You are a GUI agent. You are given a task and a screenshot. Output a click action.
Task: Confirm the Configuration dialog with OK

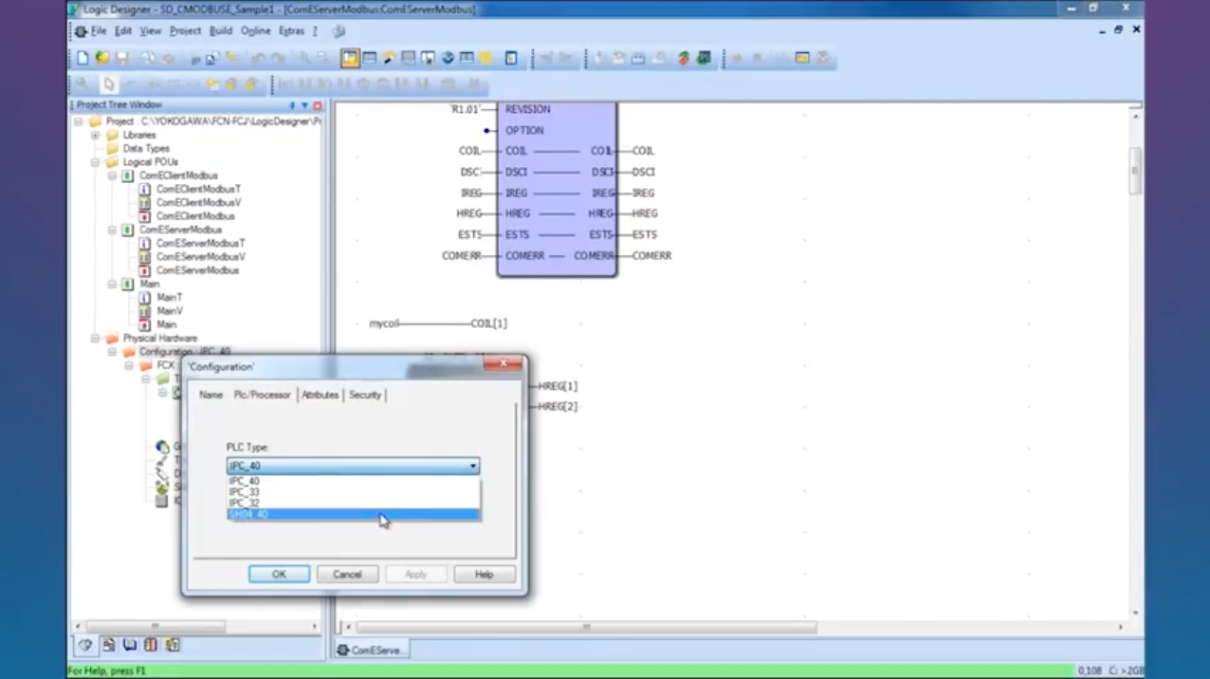[x=279, y=574]
